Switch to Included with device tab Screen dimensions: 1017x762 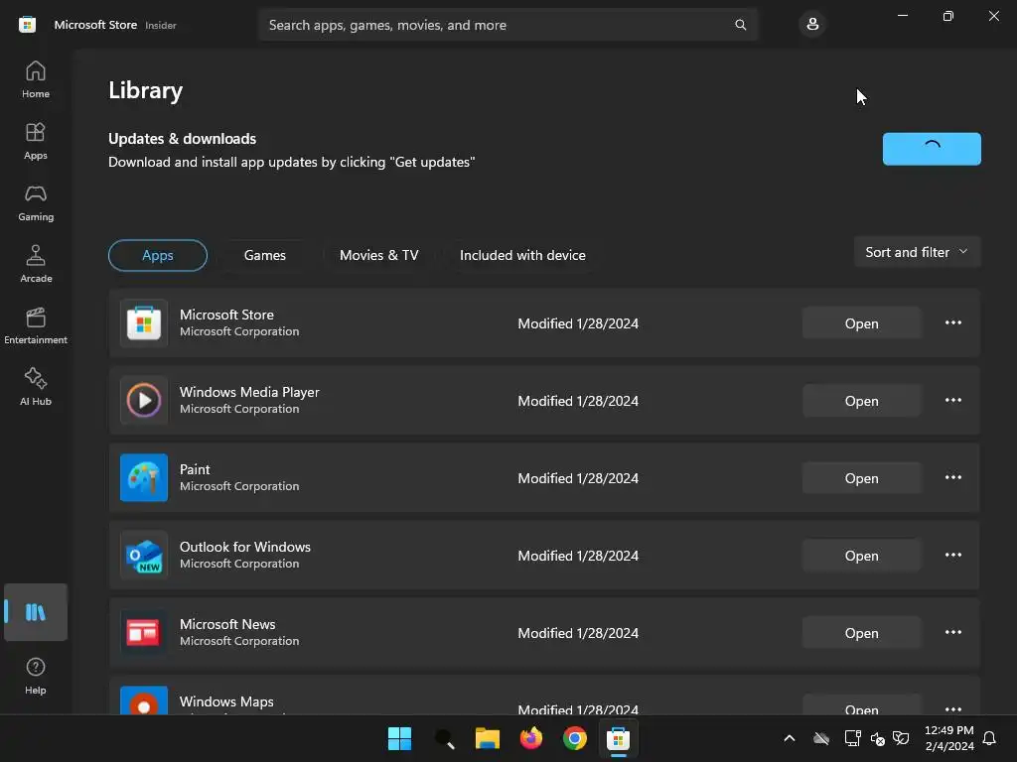coord(522,255)
